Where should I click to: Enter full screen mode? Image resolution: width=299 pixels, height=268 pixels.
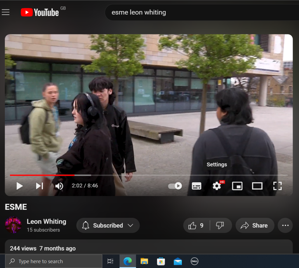click(277, 186)
